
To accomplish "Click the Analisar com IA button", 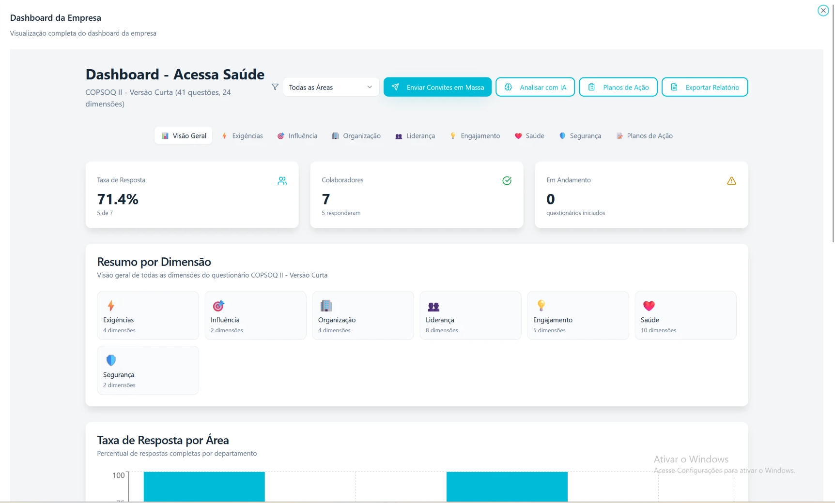I will [x=535, y=87].
